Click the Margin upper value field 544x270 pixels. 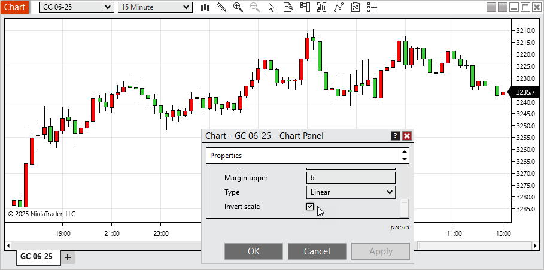(351, 178)
